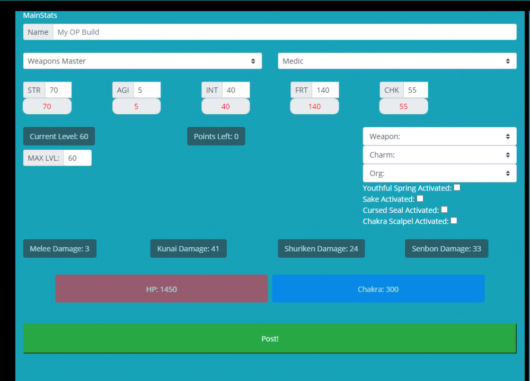Expand the Medic class dropdown

pos(397,61)
